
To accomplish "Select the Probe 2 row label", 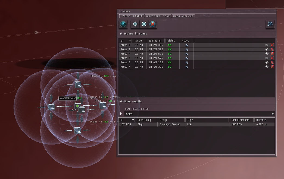I will (125, 49).
